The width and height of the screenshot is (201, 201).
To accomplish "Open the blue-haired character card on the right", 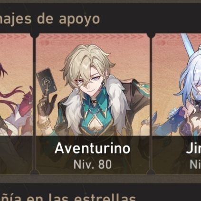I will [x=177, y=104].
